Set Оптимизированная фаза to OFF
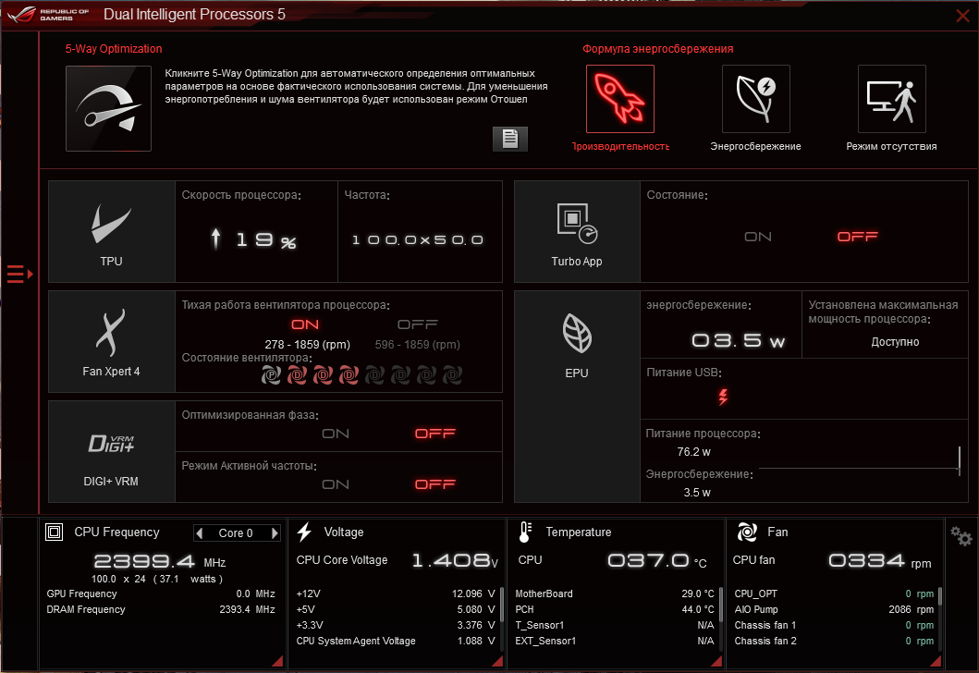 click(435, 434)
